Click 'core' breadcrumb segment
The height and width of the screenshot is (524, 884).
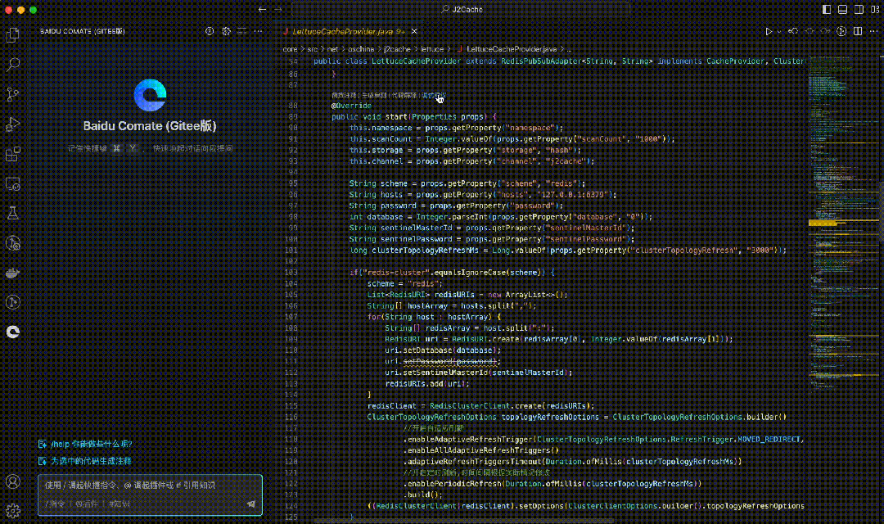click(x=290, y=49)
